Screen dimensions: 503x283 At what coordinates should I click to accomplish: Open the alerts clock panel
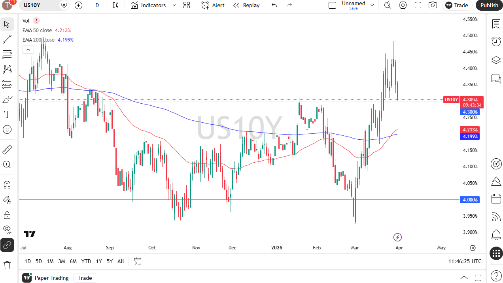pyautogui.click(x=496, y=41)
